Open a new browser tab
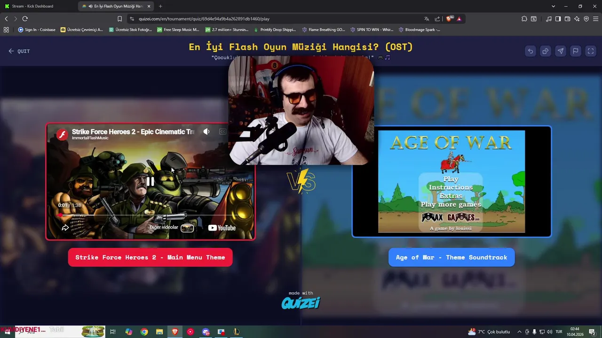This screenshot has width=602, height=338. (x=160, y=6)
